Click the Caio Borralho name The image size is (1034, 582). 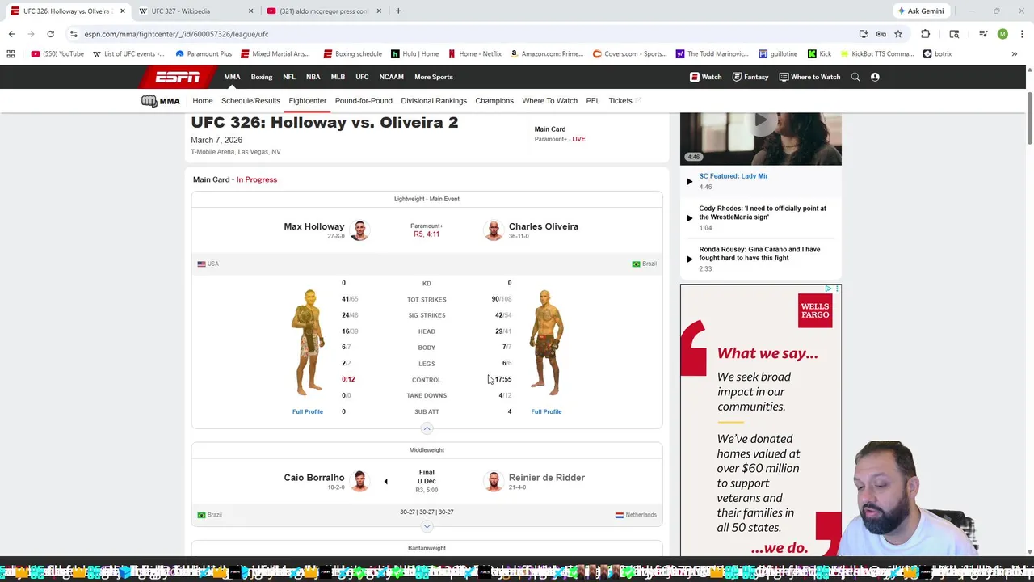pyautogui.click(x=314, y=478)
